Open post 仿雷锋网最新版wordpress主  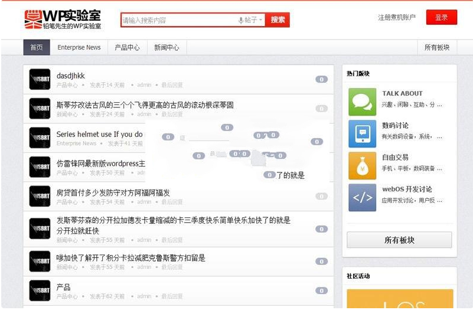click(x=101, y=164)
